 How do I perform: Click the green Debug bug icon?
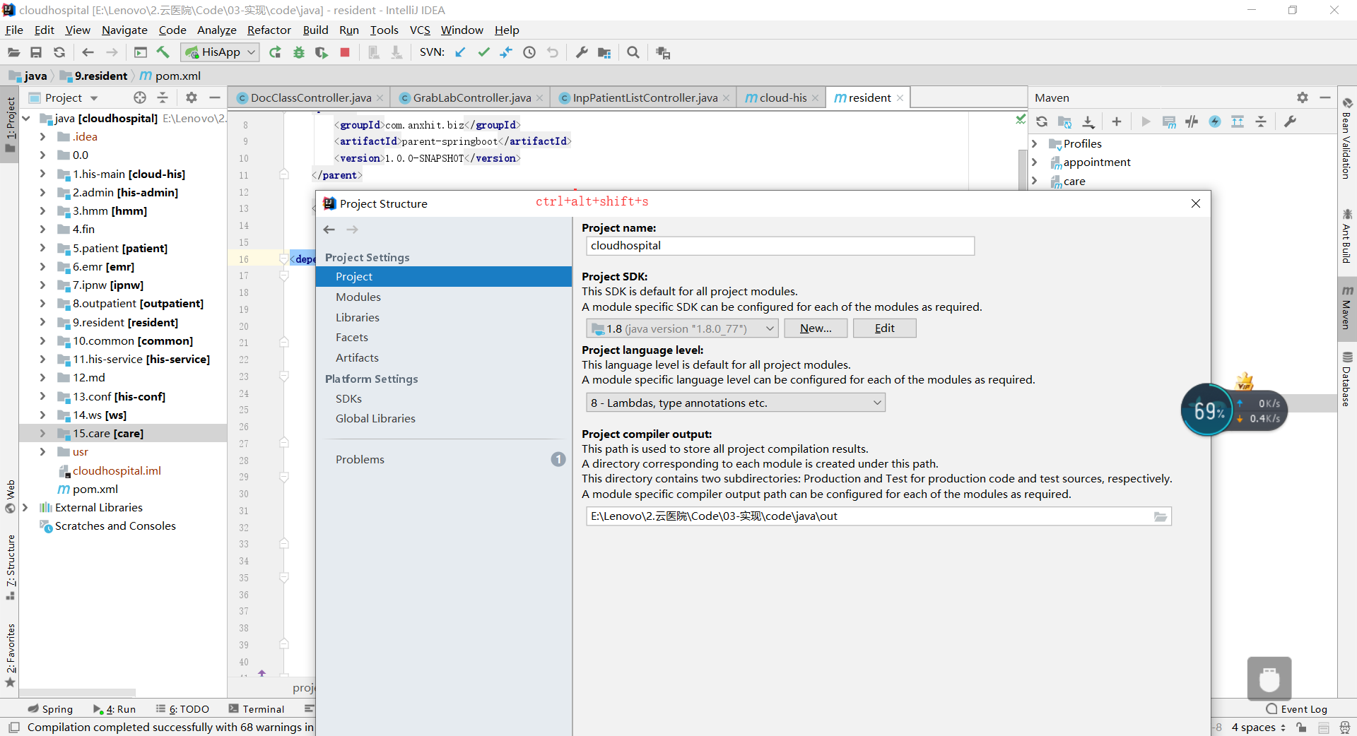tap(299, 52)
